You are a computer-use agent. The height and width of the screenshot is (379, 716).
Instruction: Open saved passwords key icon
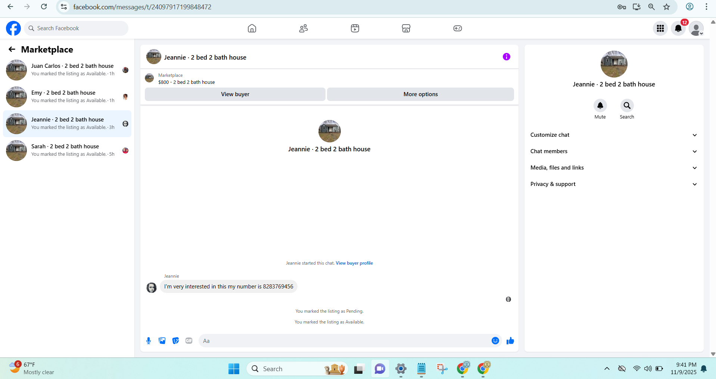(622, 7)
